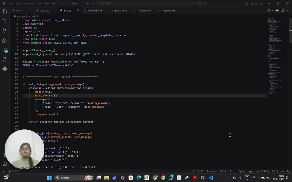Open Customize Layout in the title bar
Screen dimensions: 292x182
point(246,3)
